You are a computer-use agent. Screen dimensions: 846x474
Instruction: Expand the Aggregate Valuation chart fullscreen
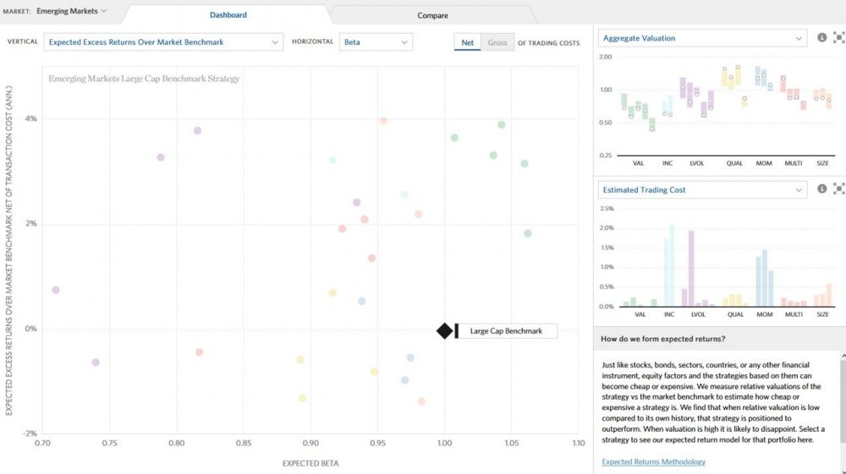[838, 38]
